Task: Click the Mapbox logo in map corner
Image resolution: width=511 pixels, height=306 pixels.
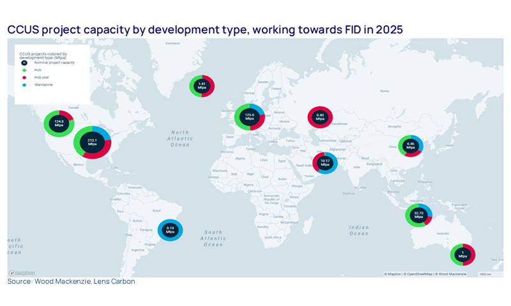Action: (x=22, y=273)
